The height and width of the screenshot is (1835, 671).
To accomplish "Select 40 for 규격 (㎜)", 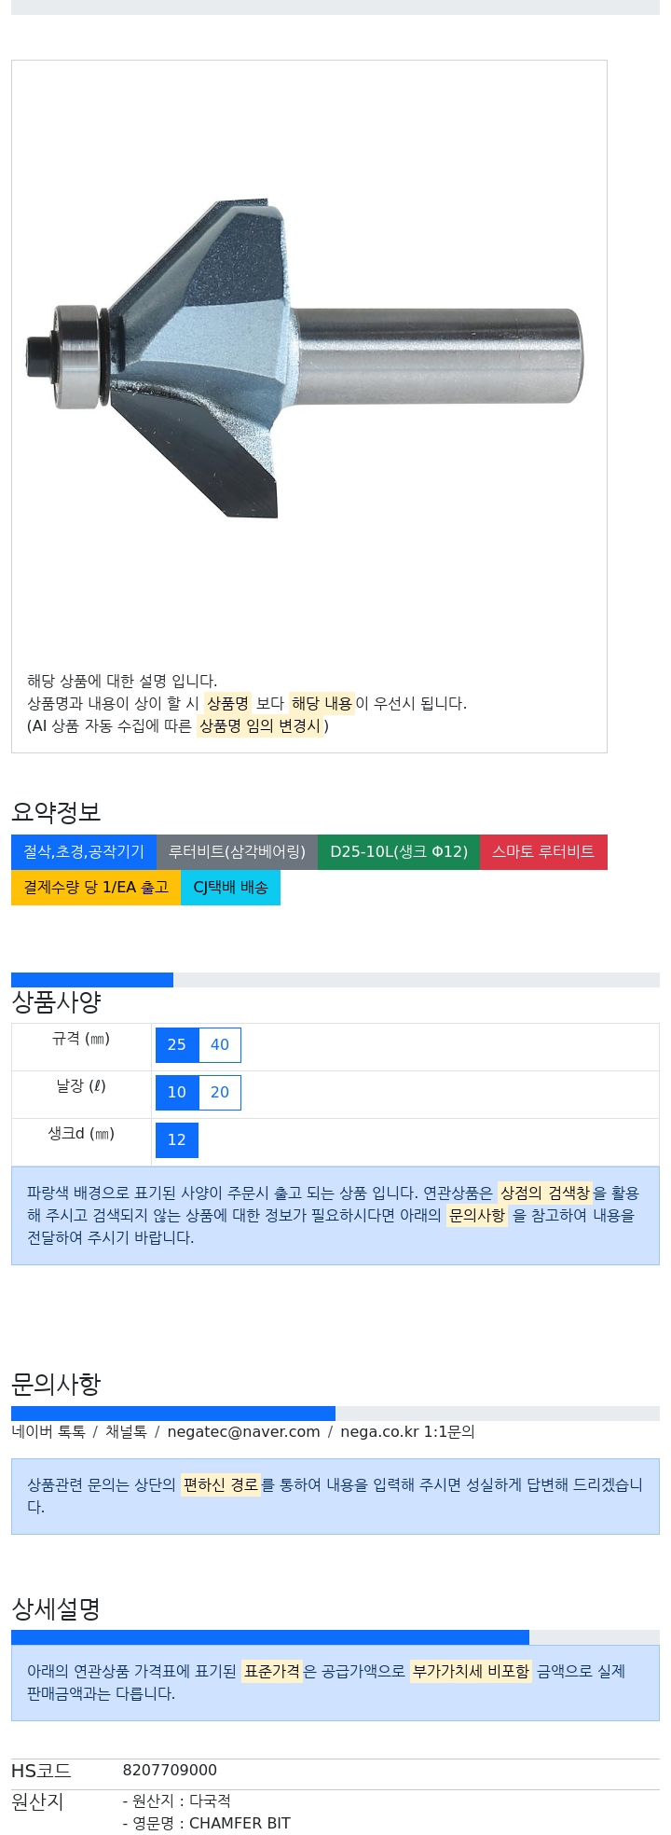I will [x=220, y=1045].
